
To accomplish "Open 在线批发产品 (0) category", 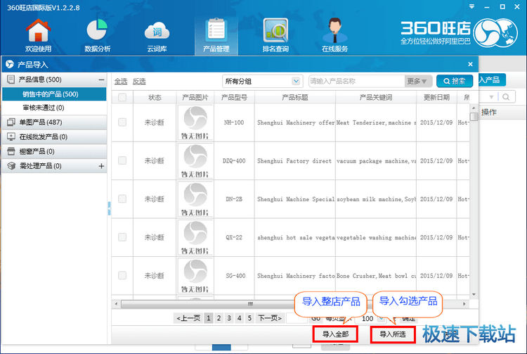I will pyautogui.click(x=54, y=137).
